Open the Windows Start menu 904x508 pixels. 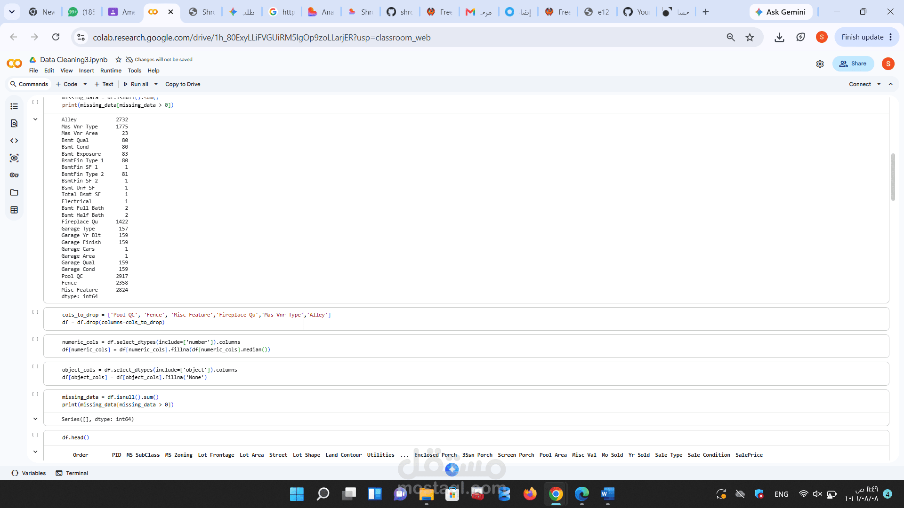[297, 494]
